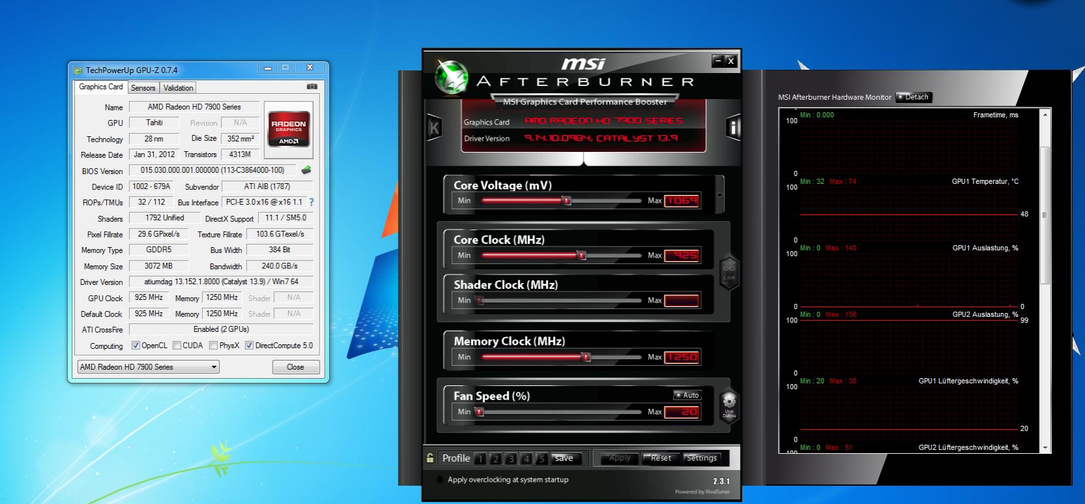Screen dimensions: 1085x504
Task: Open the AMD Radeon HD 7900 Series GPU selector
Action: tap(148, 367)
